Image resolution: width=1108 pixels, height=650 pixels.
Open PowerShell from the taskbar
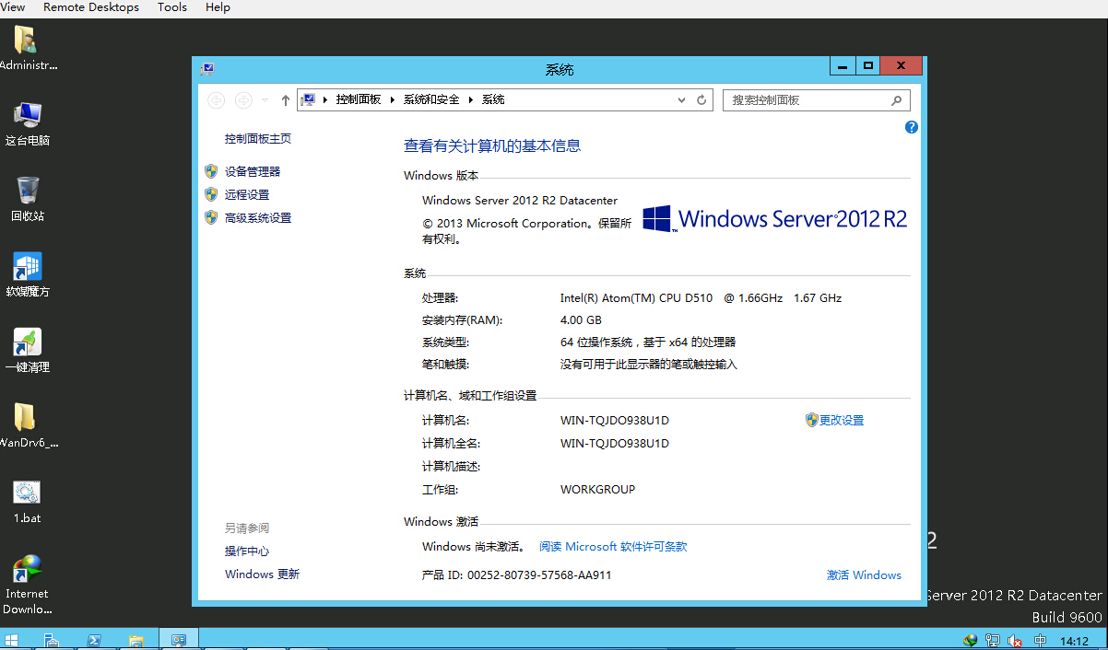tap(94, 640)
